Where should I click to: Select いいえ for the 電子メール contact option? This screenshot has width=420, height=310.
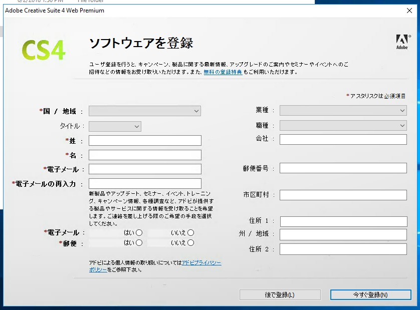pos(191,233)
